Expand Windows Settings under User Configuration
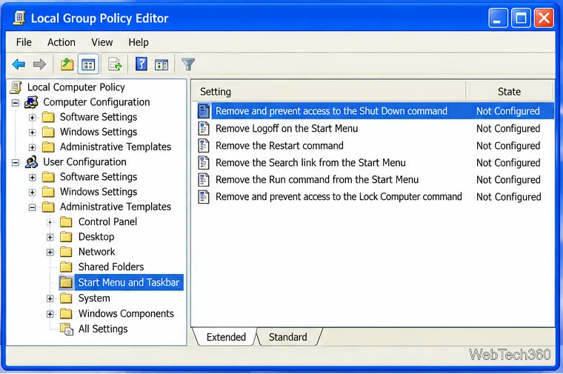This screenshot has width=563, height=374. click(x=33, y=193)
